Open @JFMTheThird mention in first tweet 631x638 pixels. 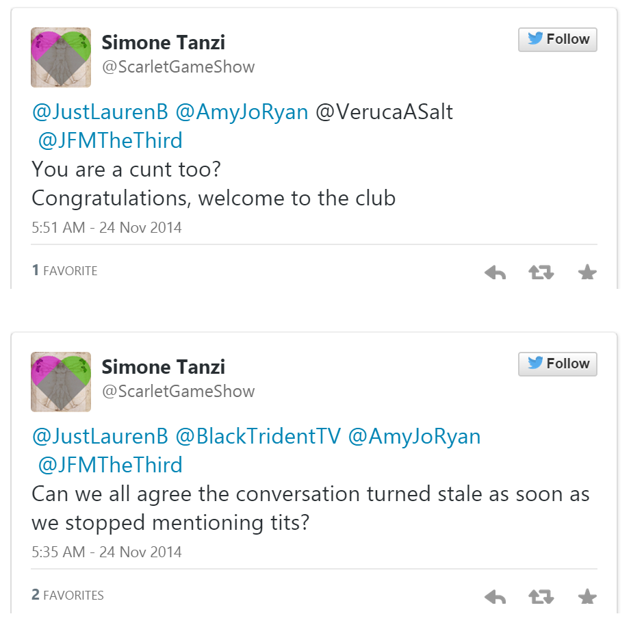click(110, 141)
